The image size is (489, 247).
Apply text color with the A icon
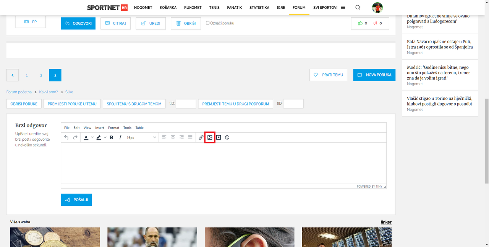point(86,137)
